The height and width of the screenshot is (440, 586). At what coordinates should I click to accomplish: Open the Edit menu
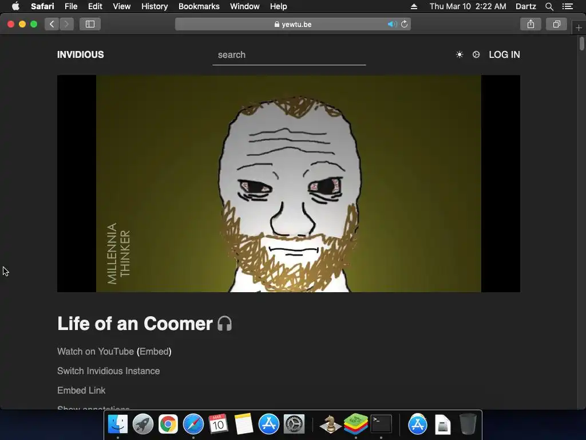[x=95, y=6]
